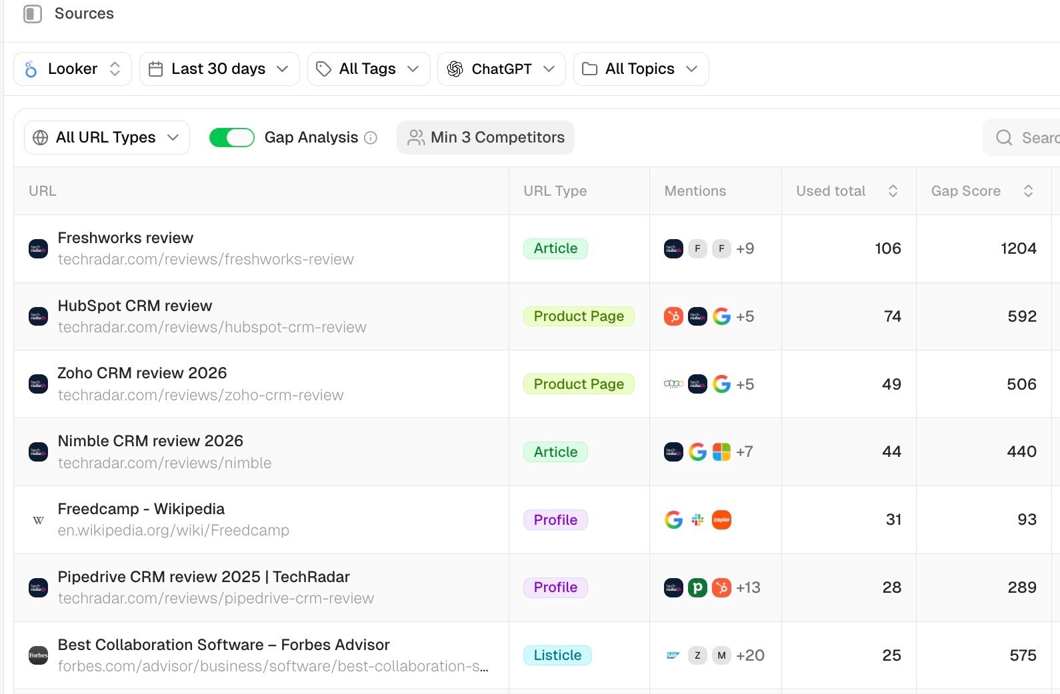This screenshot has width=1060, height=694.
Task: Click the URL column header
Action: coord(43,191)
